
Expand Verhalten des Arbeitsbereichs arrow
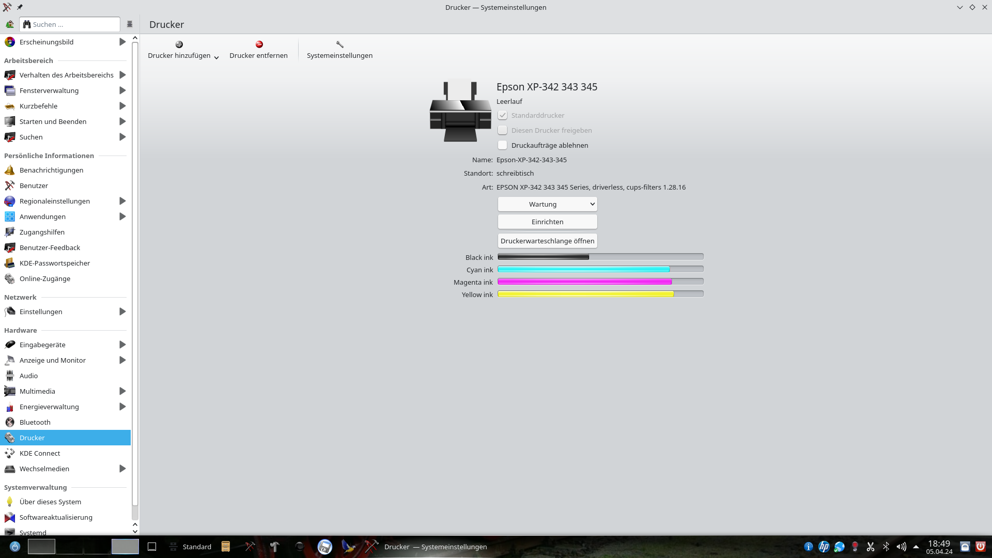[122, 75]
